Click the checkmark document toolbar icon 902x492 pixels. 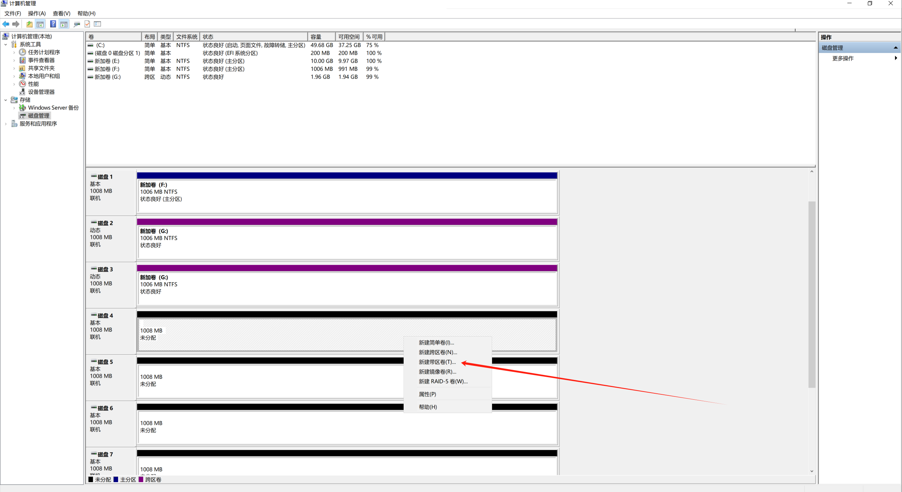pos(87,24)
